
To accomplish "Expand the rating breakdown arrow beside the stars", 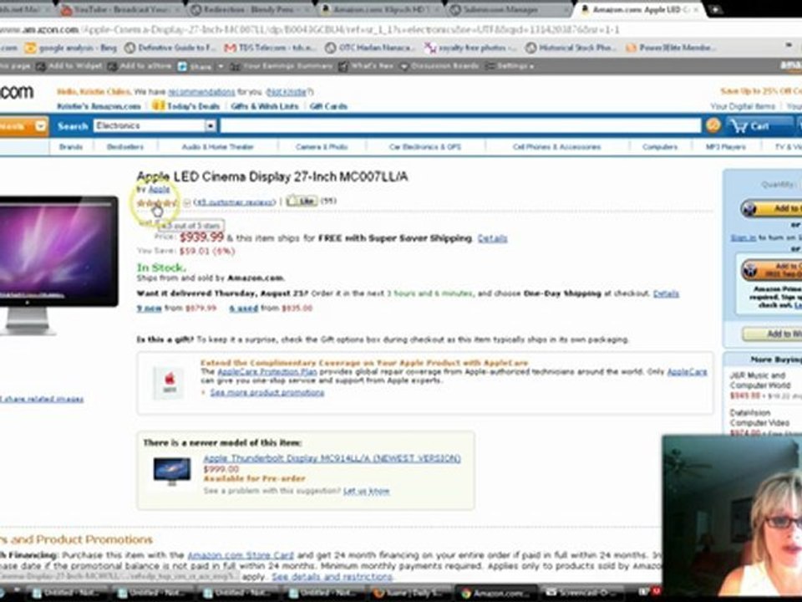I will 186,202.
